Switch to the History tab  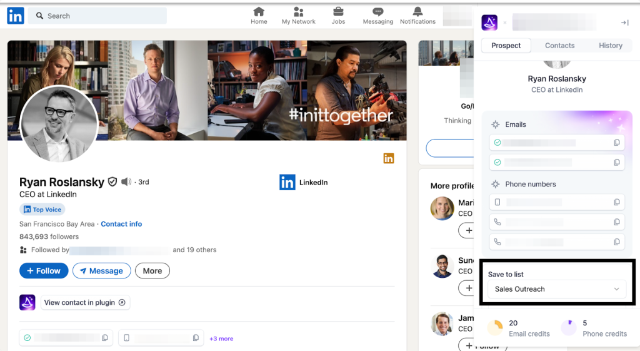coord(610,46)
